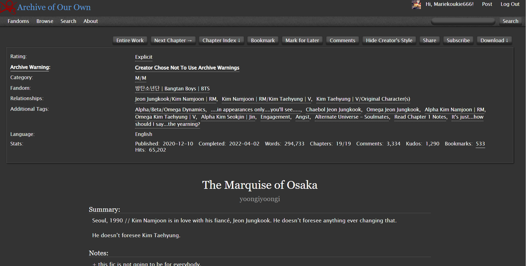This screenshot has height=266, width=526.
Task: Open the Browse menu
Action: coord(45,21)
